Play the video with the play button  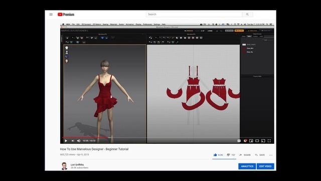point(66,141)
